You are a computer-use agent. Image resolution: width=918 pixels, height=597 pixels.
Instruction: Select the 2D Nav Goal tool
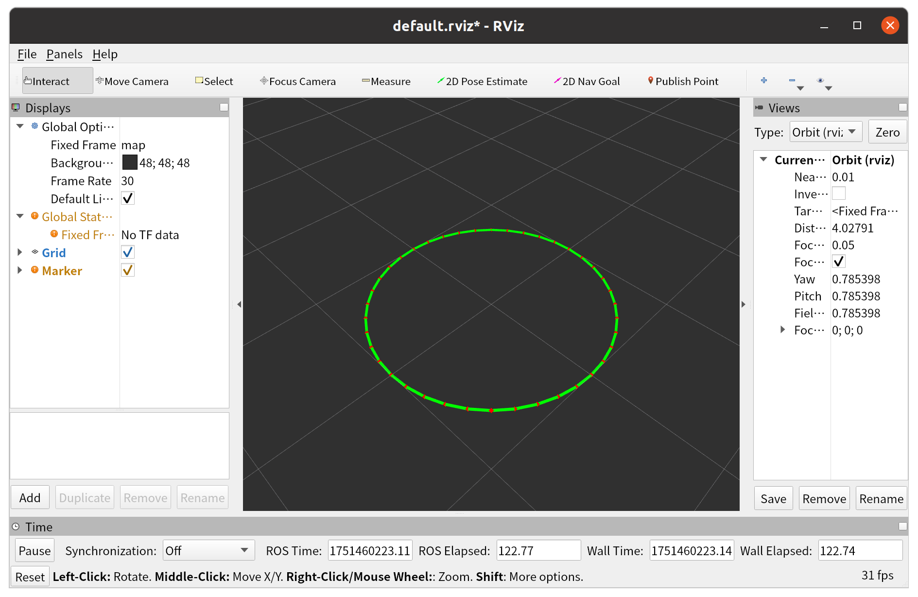click(x=587, y=81)
